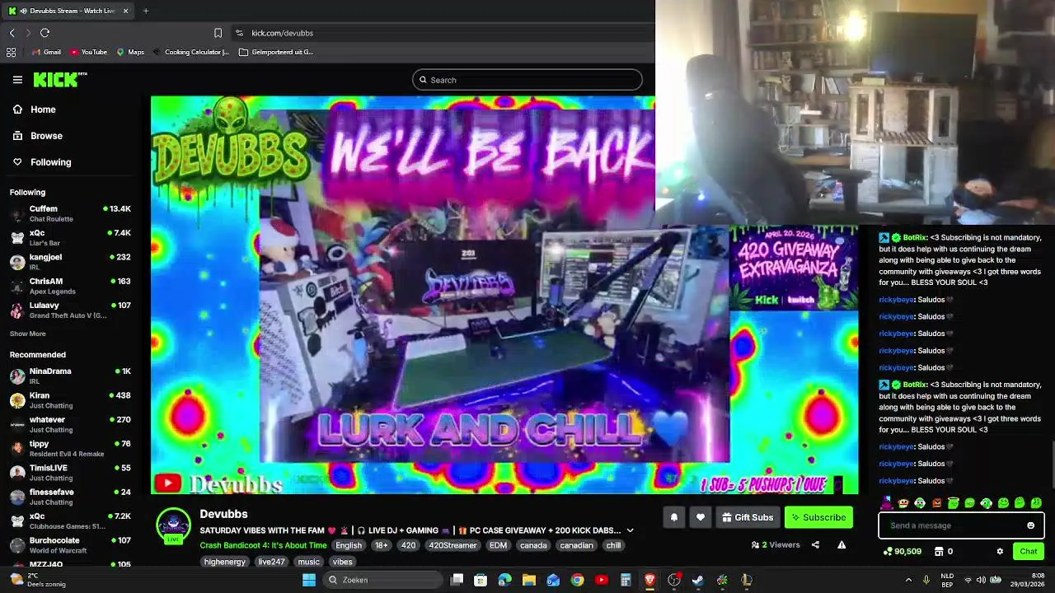Click the browser back arrow
1055x593 pixels.
(x=12, y=33)
